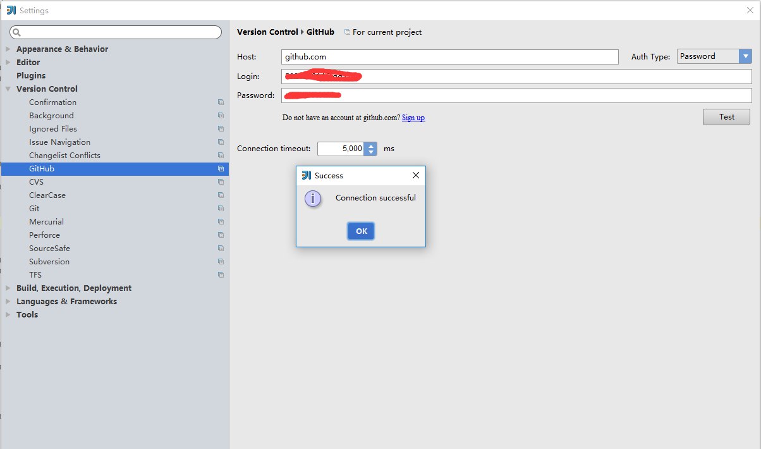The height and width of the screenshot is (449, 761).
Task: Close the Success dialog with X
Action: [415, 175]
